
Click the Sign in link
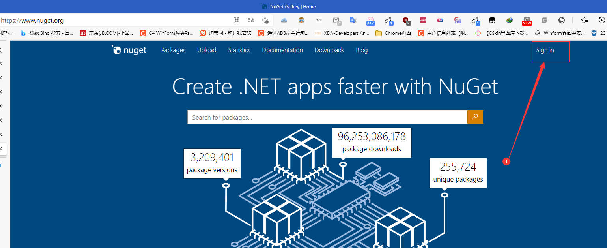coord(545,50)
